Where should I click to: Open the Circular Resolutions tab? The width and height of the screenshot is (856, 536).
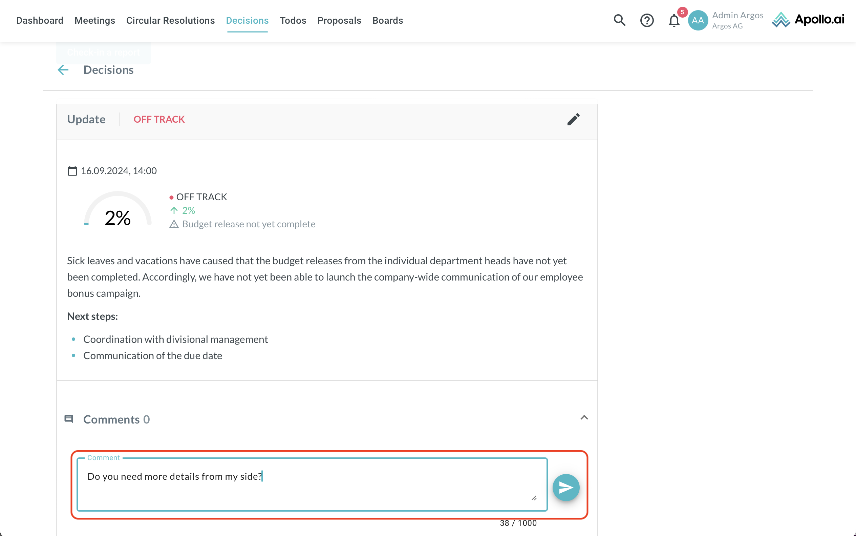point(170,21)
